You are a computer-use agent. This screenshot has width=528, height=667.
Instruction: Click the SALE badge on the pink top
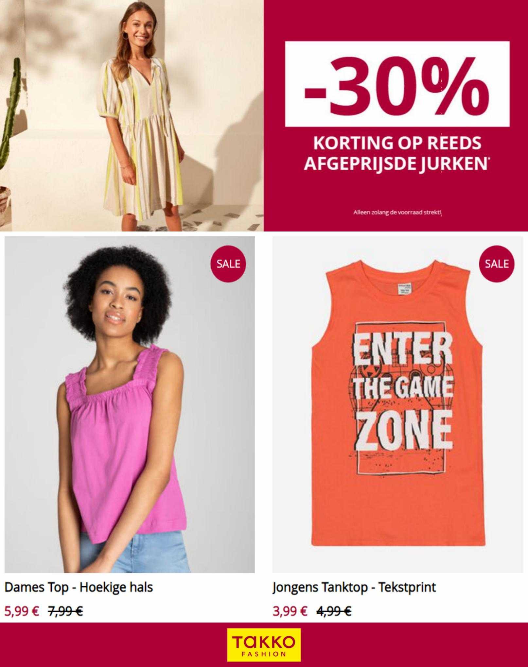[228, 264]
